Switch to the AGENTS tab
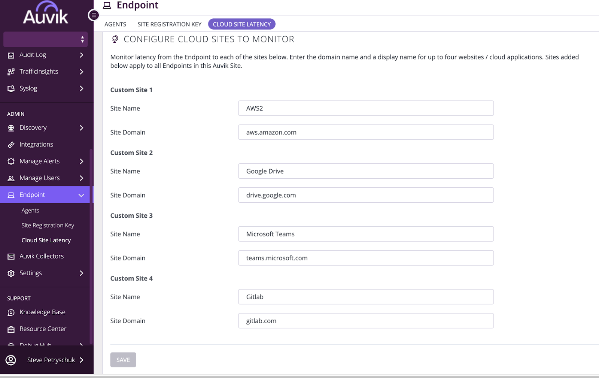This screenshot has height=378, width=599. pos(115,24)
